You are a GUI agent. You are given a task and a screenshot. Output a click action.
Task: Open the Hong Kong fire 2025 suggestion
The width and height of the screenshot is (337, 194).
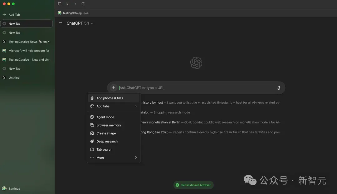[x=210, y=132]
